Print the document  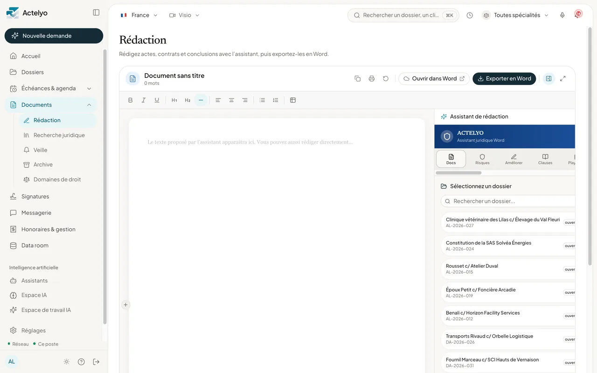tap(372, 79)
